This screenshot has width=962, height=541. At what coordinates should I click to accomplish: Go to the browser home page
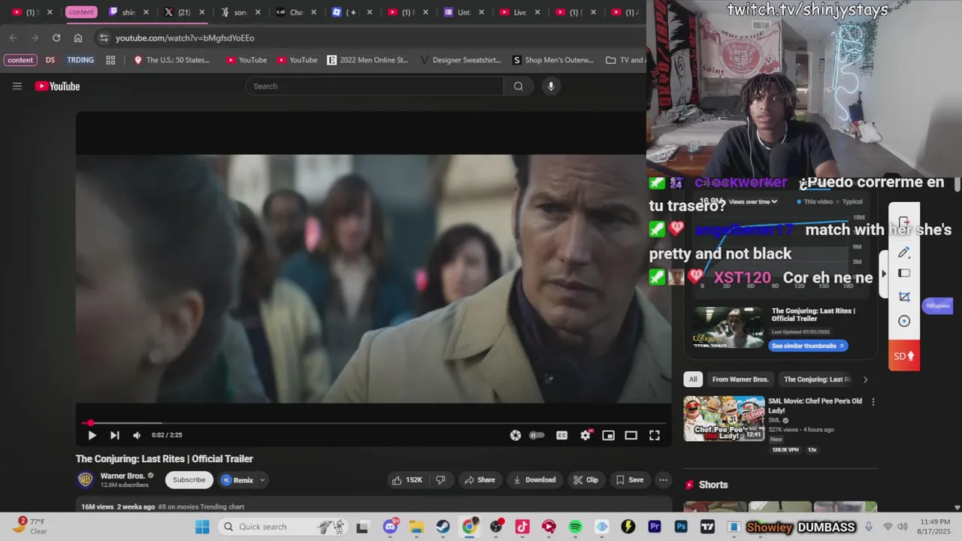pyautogui.click(x=78, y=38)
